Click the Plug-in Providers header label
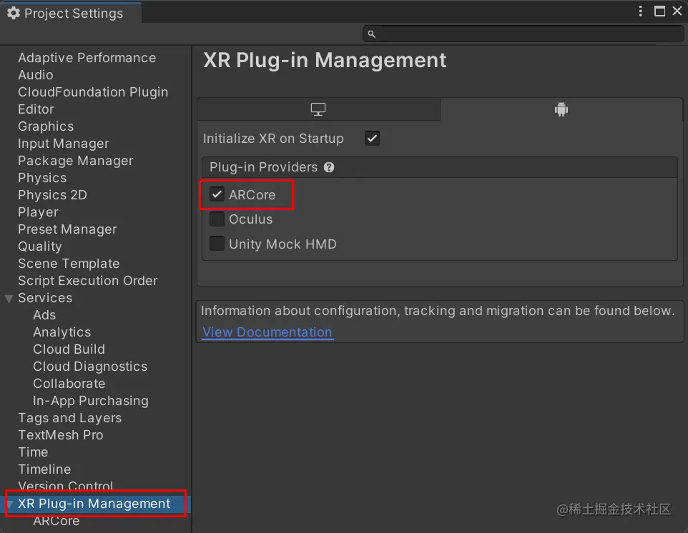688x533 pixels. point(263,167)
